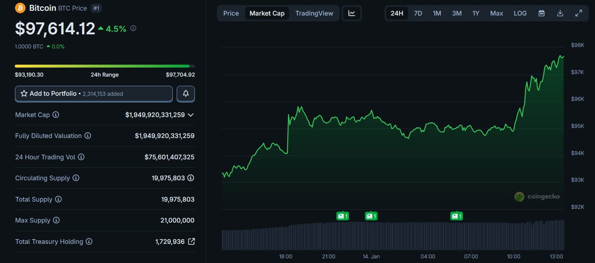Click the 24h Range price bar
595x263 pixels.
point(105,66)
